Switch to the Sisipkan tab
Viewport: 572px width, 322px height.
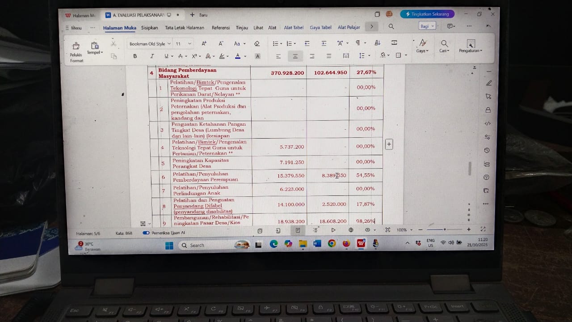coord(150,28)
